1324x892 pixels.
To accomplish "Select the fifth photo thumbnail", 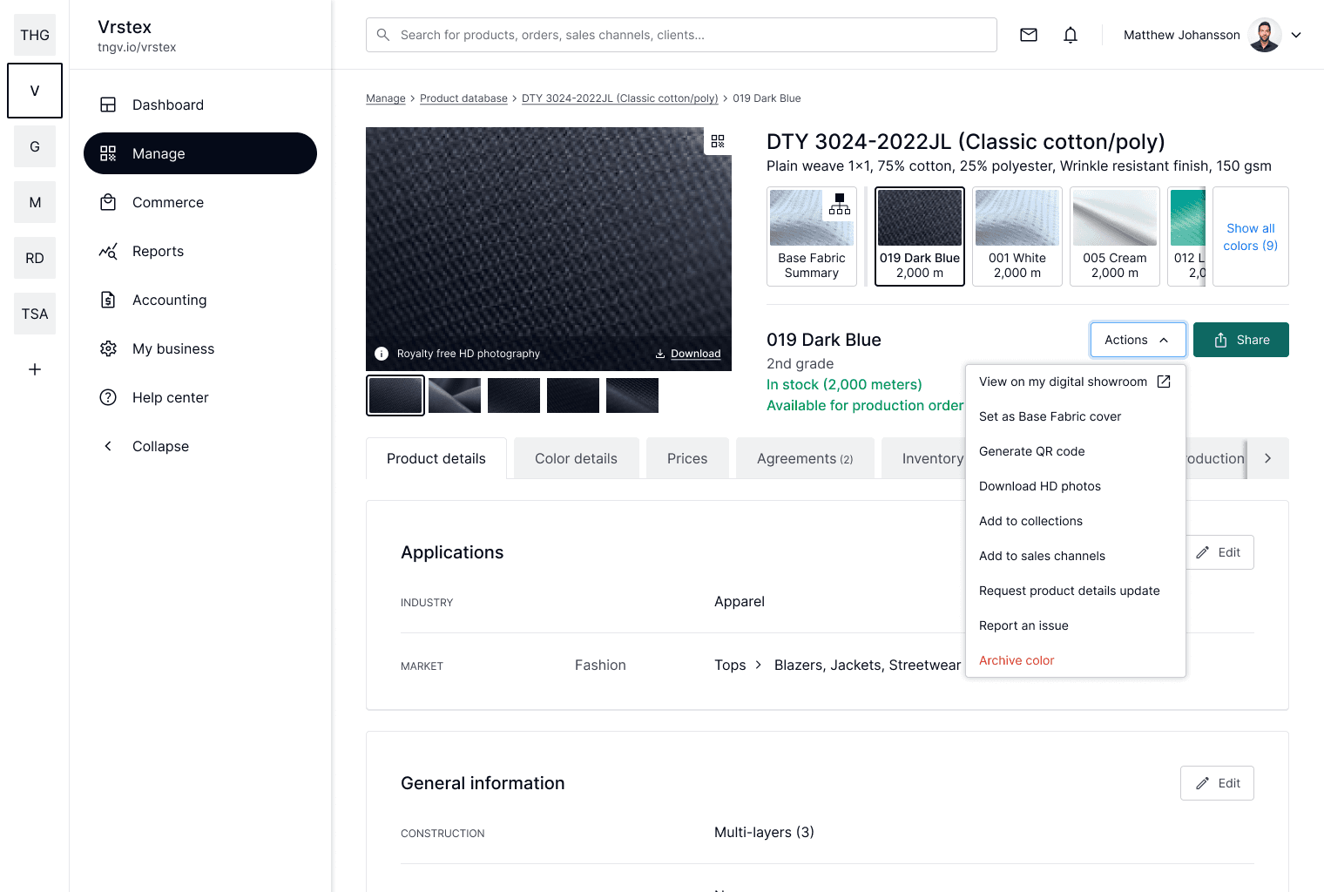I will (x=632, y=395).
